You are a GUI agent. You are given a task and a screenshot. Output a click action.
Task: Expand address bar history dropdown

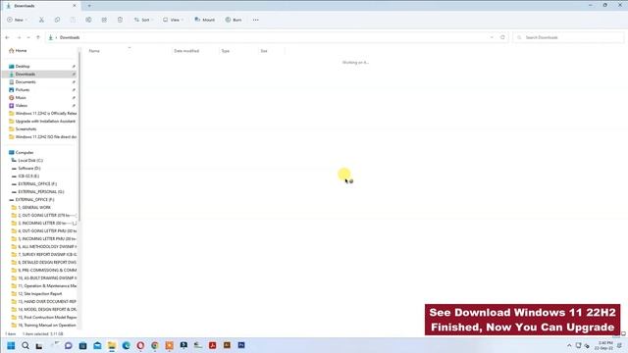tap(492, 37)
